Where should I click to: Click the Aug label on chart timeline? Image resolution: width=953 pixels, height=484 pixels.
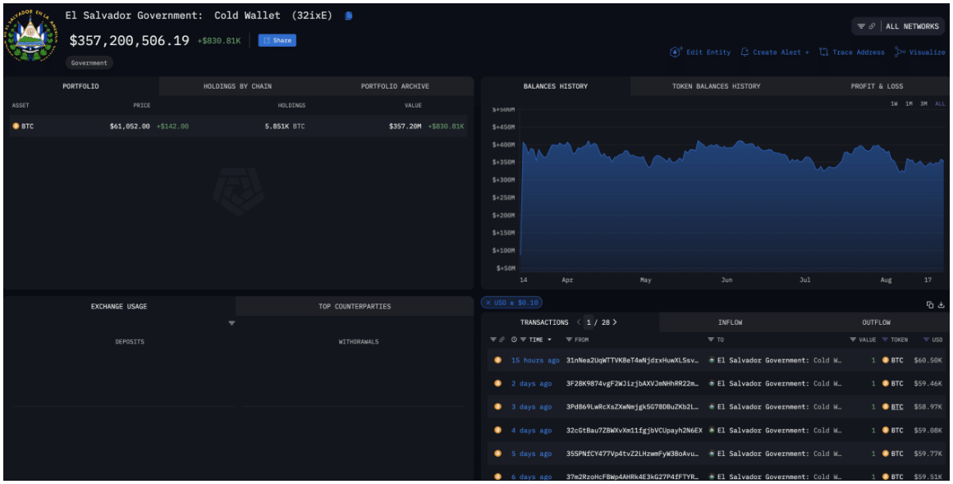coord(887,281)
